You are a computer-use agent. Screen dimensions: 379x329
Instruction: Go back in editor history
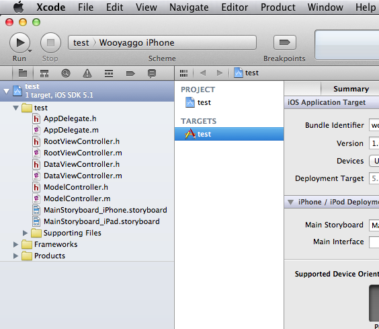(203, 73)
